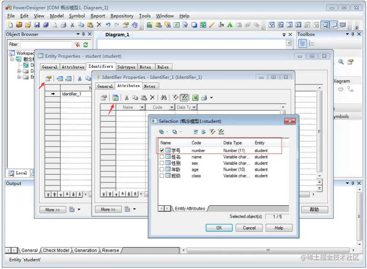Open the Data Type column filter dropdown

(194, 107)
